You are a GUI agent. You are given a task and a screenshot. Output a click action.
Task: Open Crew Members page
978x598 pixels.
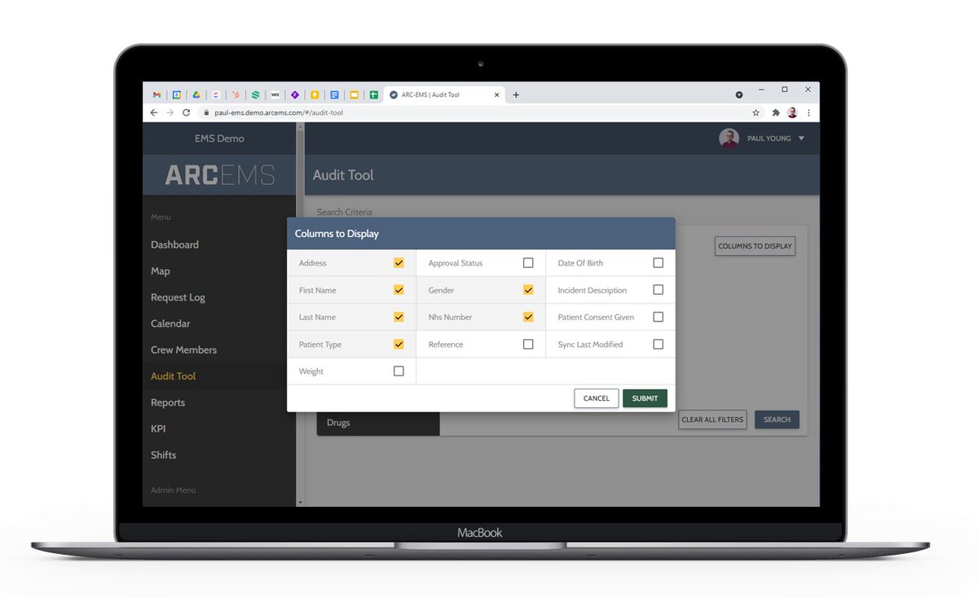[x=183, y=350]
